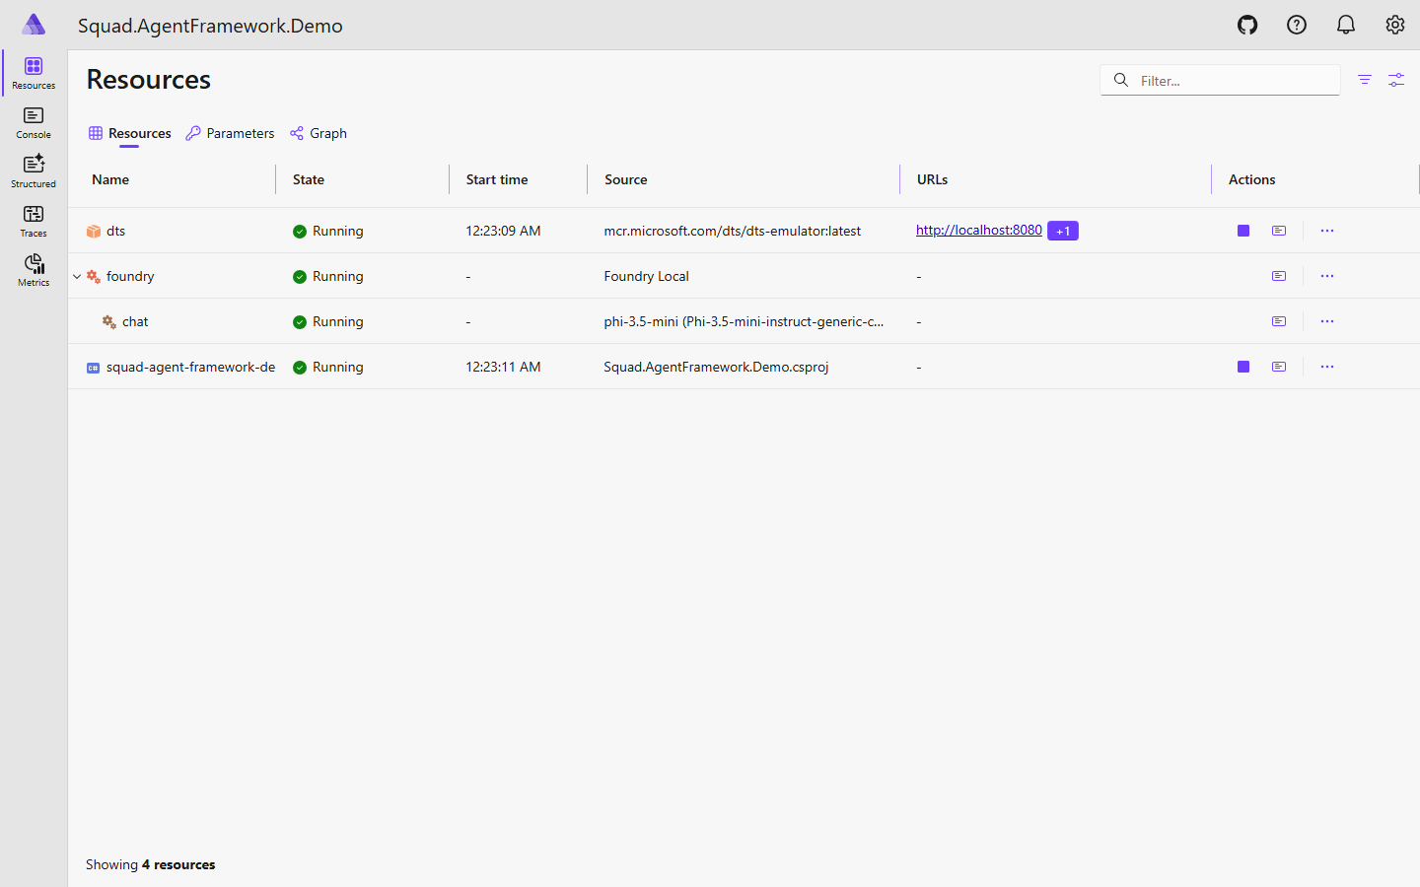Viewport: 1420px width, 887px height.
Task: Show the +1 additional URLs badge
Action: point(1063,231)
